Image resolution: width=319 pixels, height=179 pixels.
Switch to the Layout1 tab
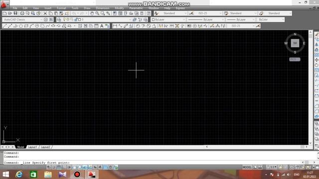pyautogui.click(x=32, y=147)
